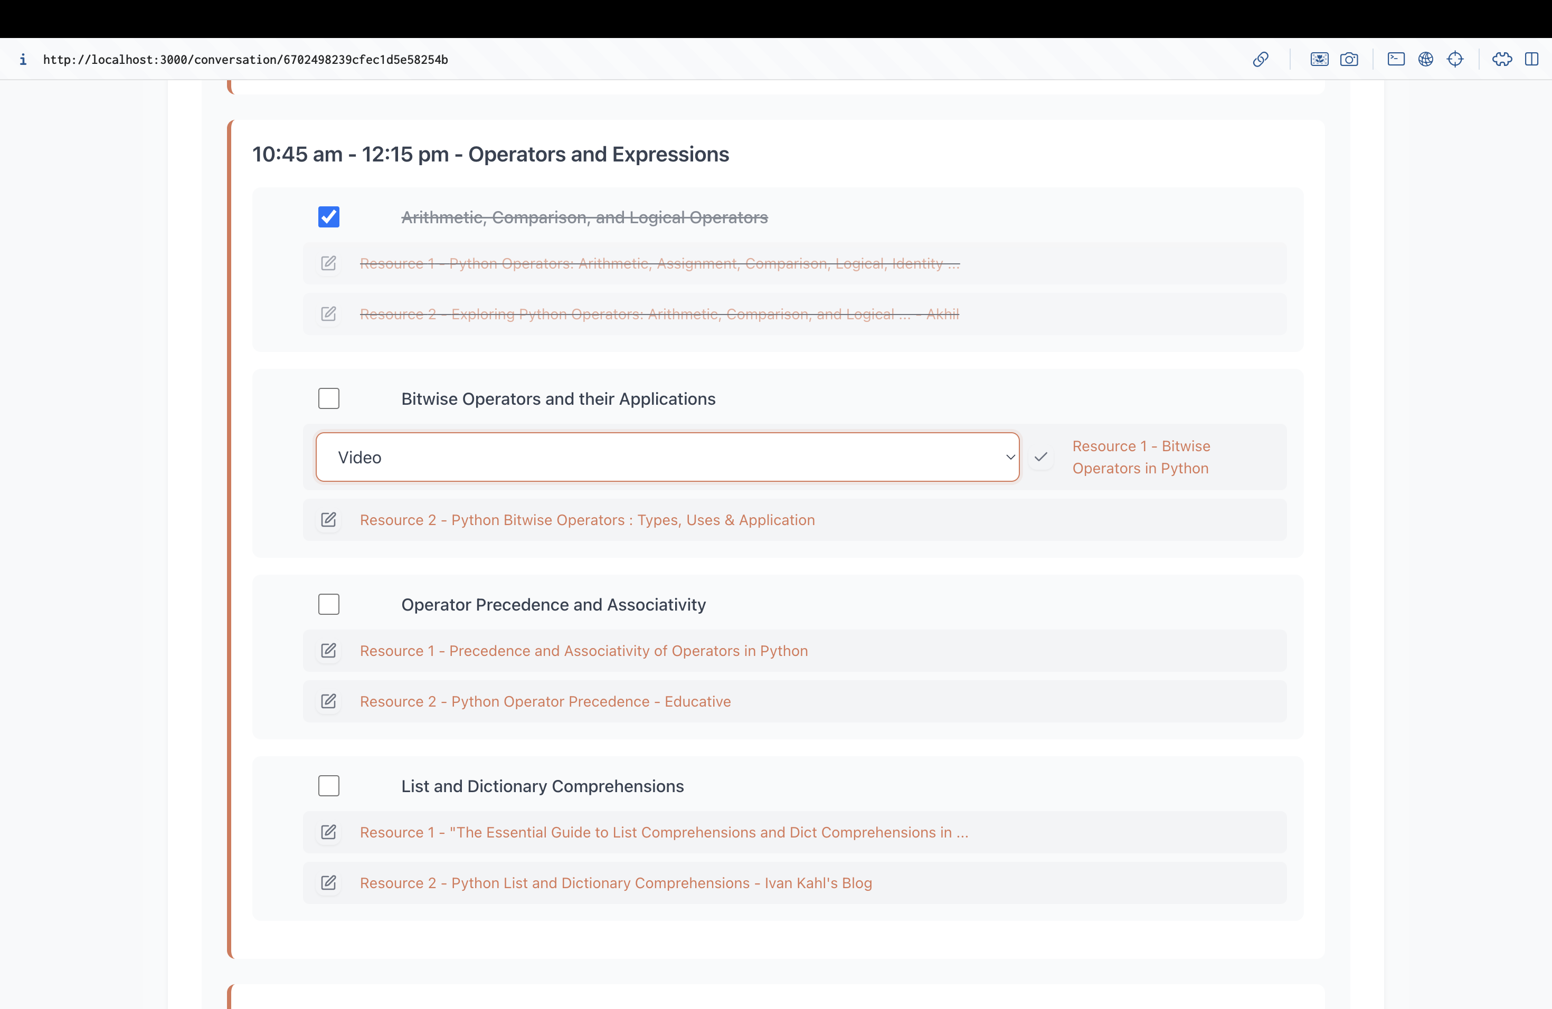Check Bitwise Operators and their Applications

pos(329,398)
